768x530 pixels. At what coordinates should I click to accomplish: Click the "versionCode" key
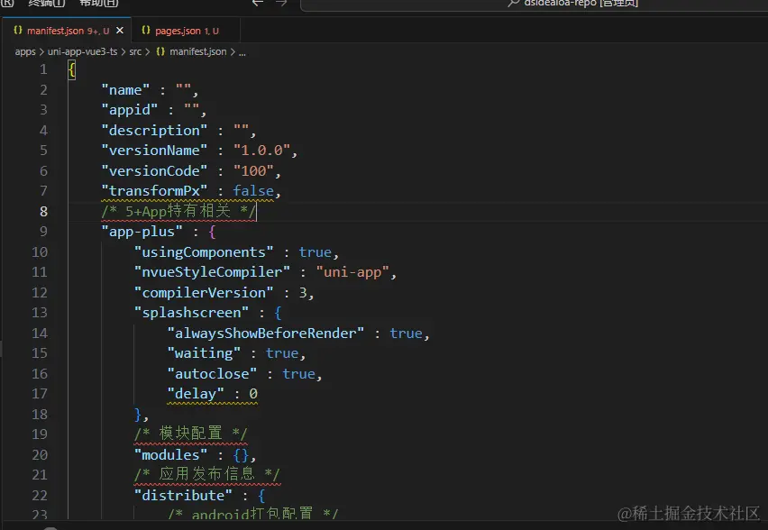154,171
